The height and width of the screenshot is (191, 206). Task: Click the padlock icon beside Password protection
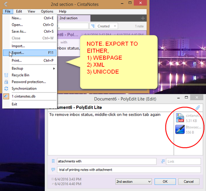point(6,82)
